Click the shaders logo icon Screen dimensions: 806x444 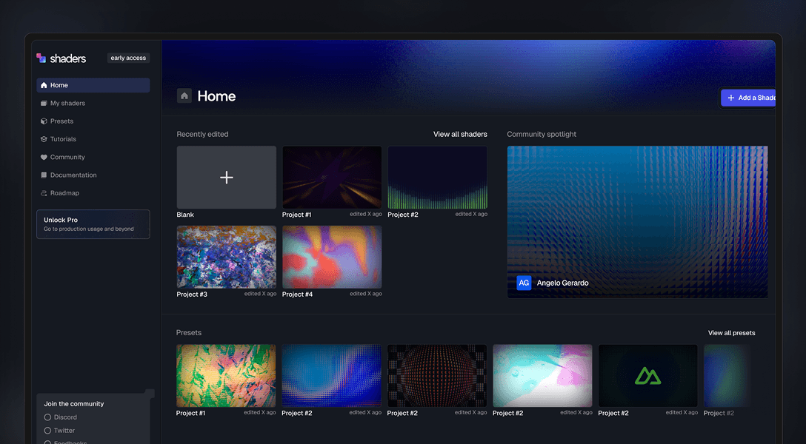[x=41, y=58]
